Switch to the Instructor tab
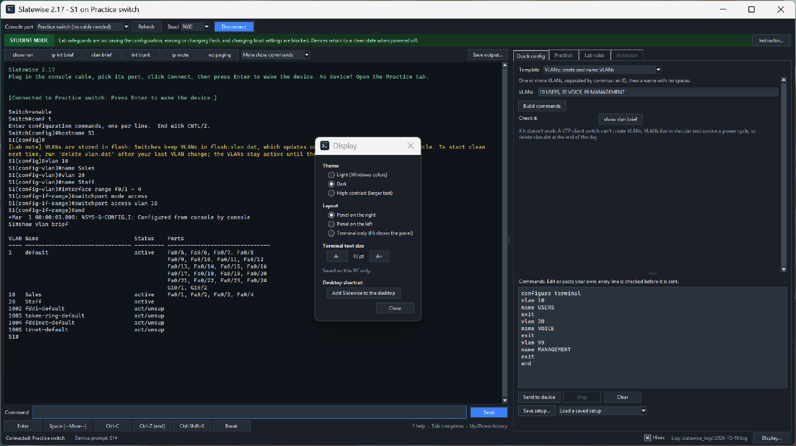Viewport: 796px width, 446px height. 627,55
